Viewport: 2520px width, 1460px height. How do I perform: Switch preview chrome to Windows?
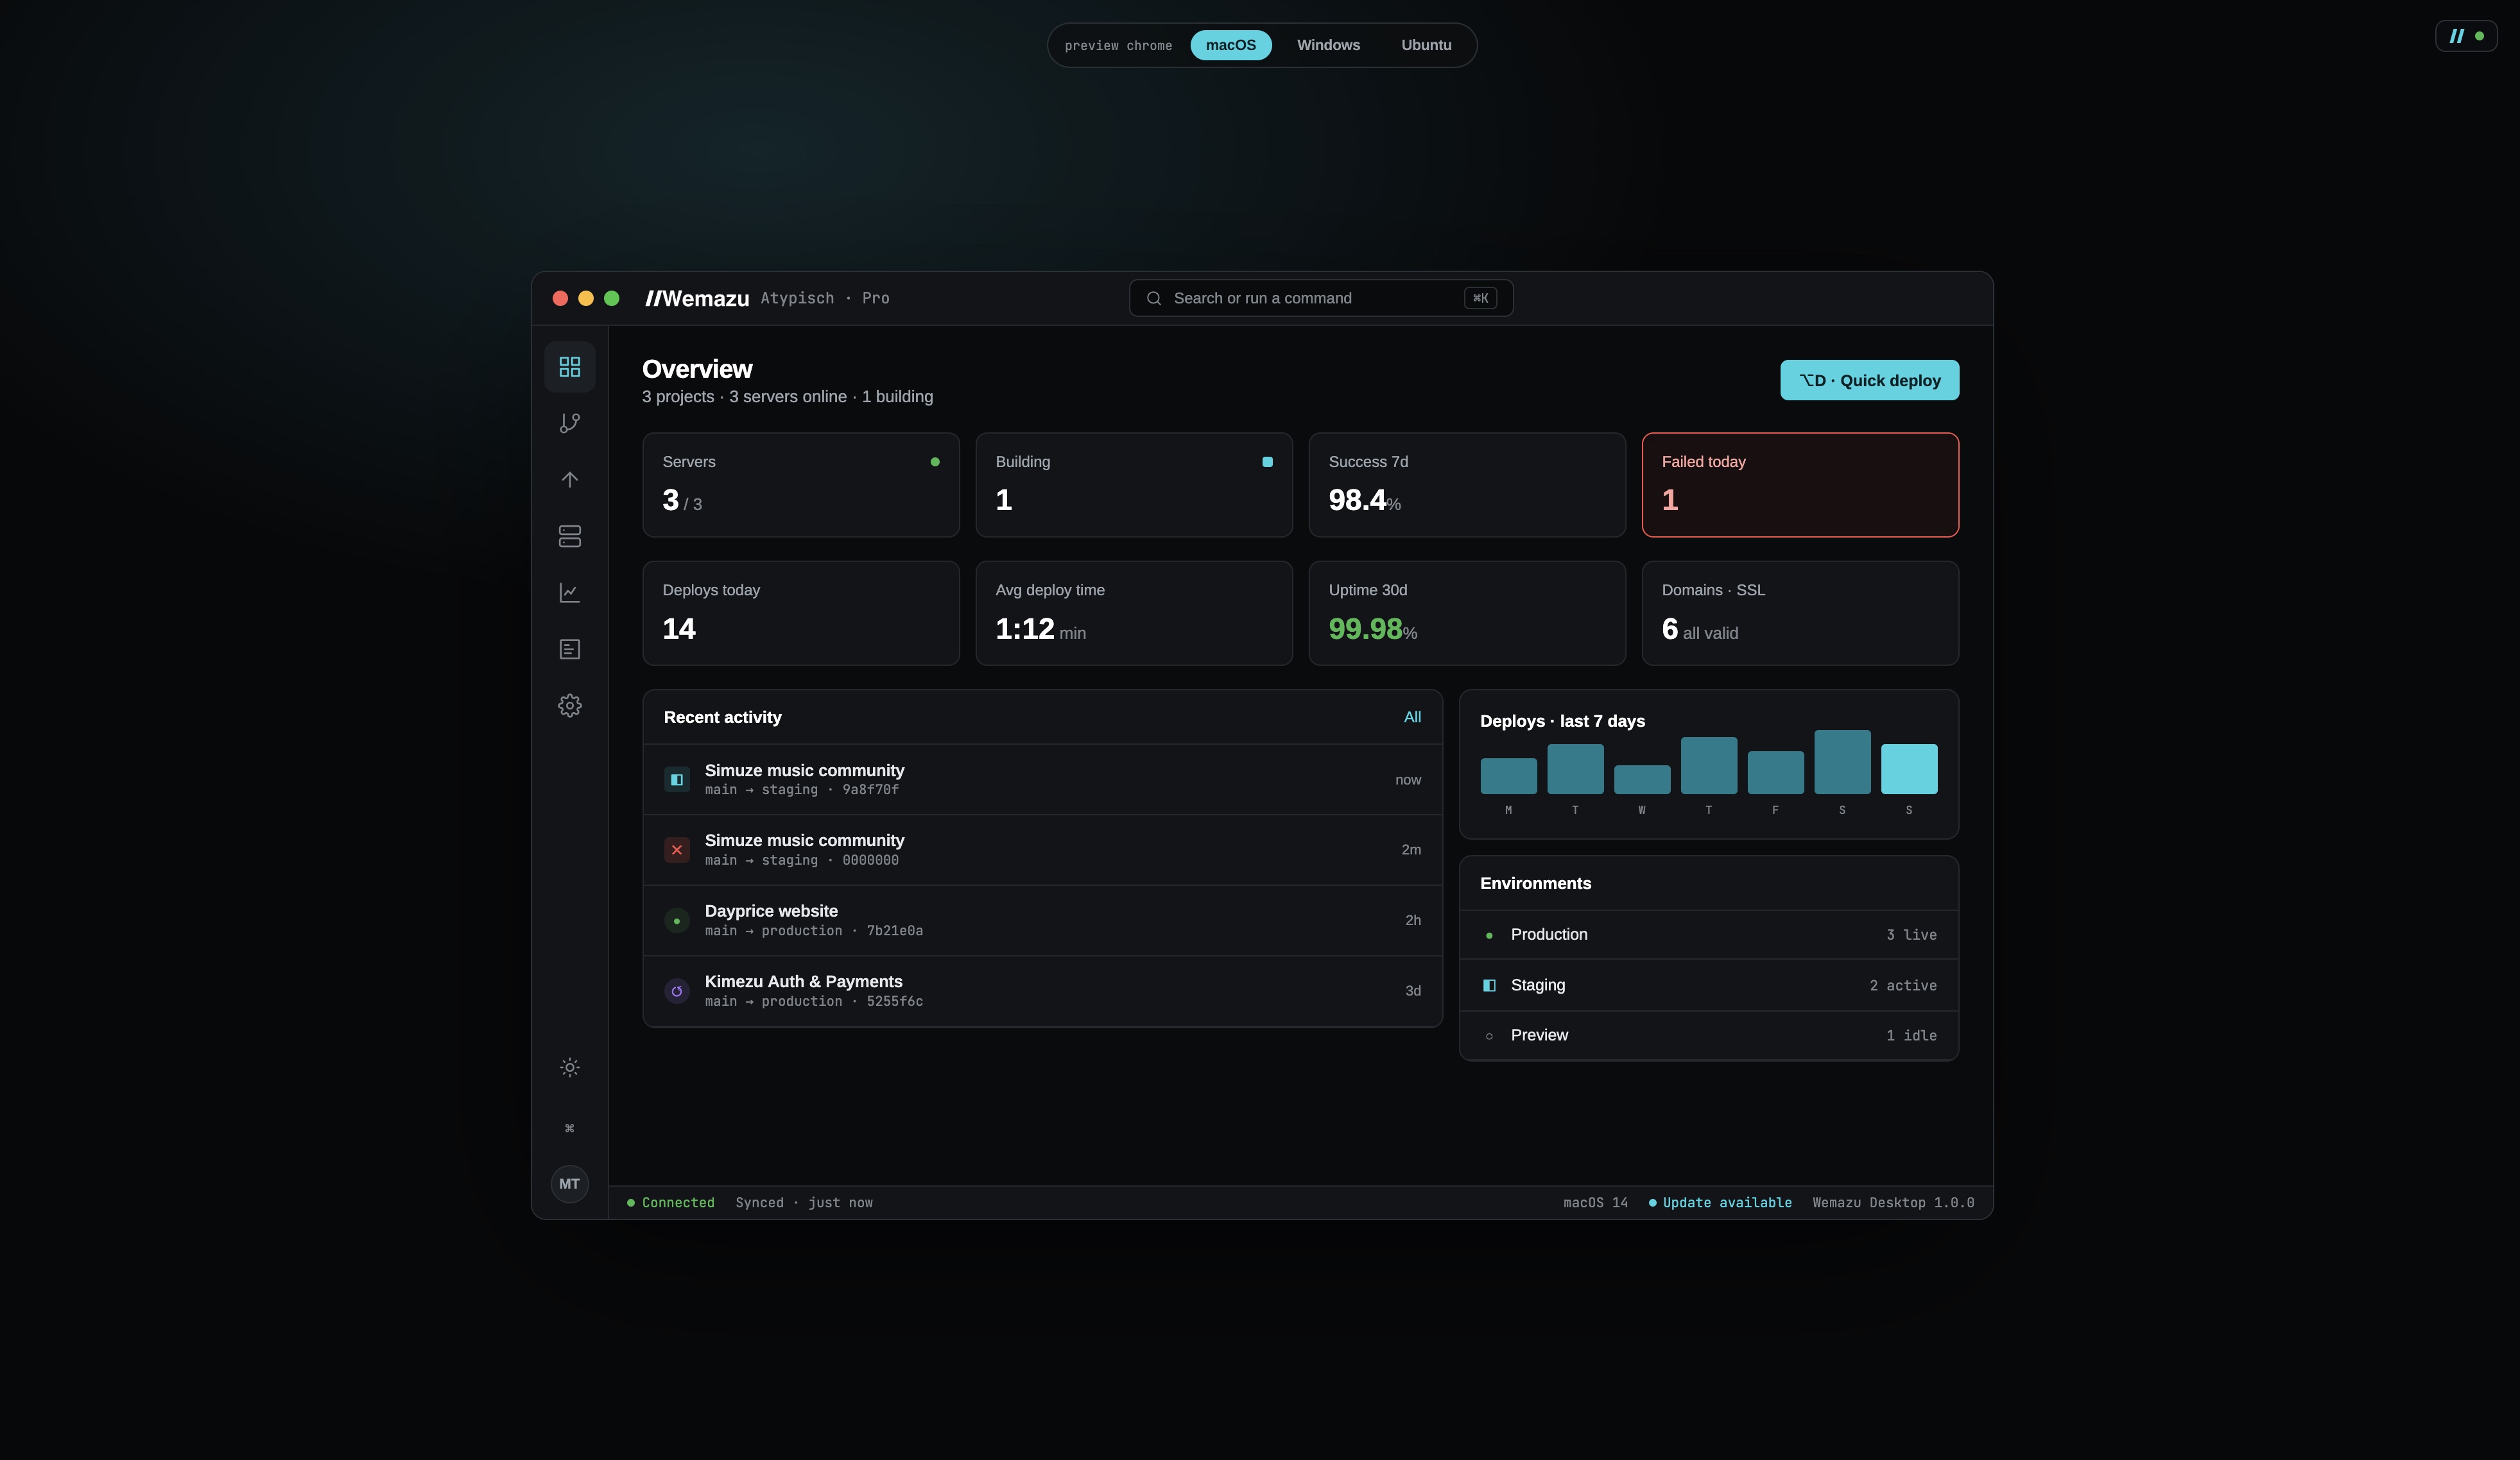coord(1328,45)
